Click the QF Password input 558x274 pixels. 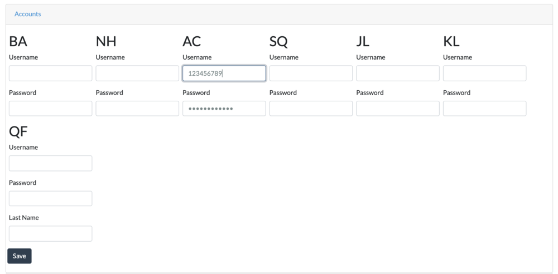pyautogui.click(x=50, y=199)
